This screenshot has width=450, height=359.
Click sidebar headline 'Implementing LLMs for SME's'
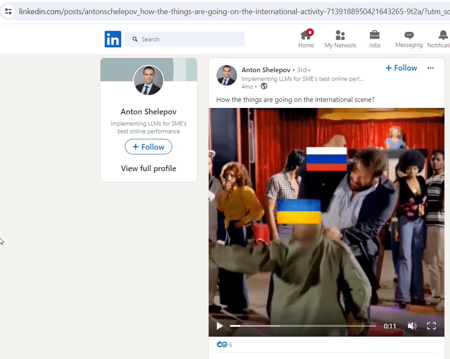(x=149, y=127)
